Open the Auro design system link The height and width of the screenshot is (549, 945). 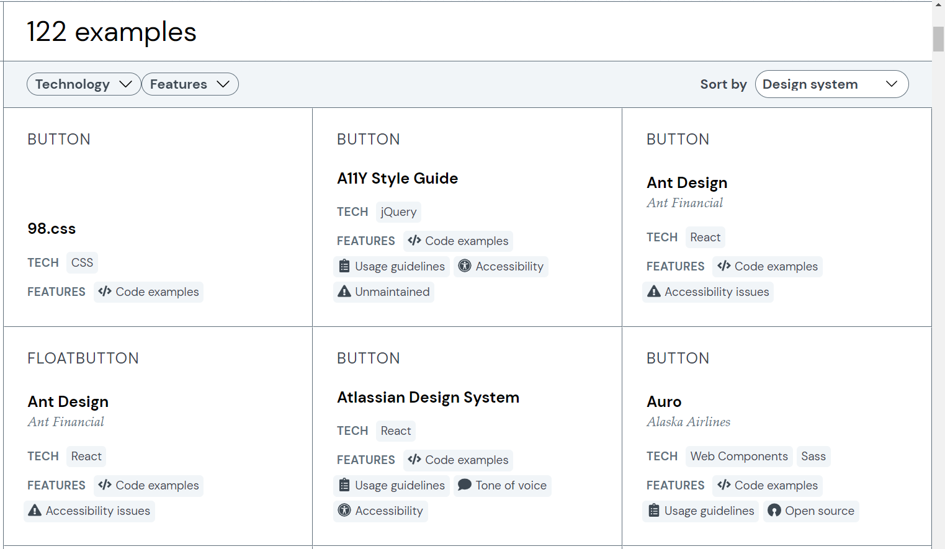pos(664,402)
